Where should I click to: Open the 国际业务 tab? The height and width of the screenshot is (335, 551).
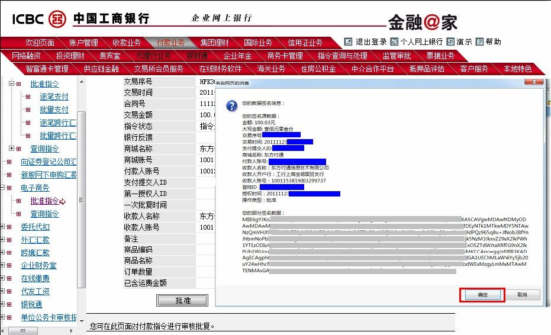click(x=258, y=43)
